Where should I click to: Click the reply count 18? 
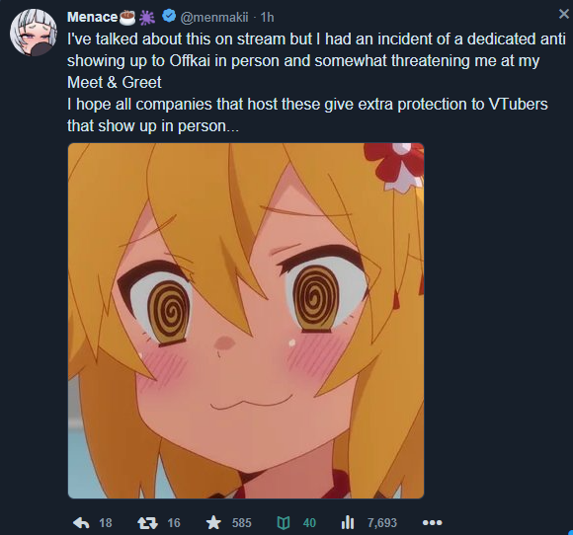(x=106, y=523)
